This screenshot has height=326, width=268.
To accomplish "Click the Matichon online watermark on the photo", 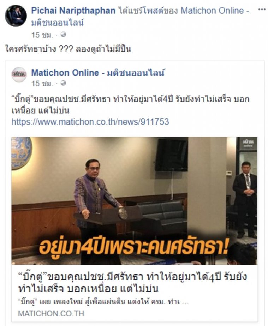I will [x=248, y=143].
